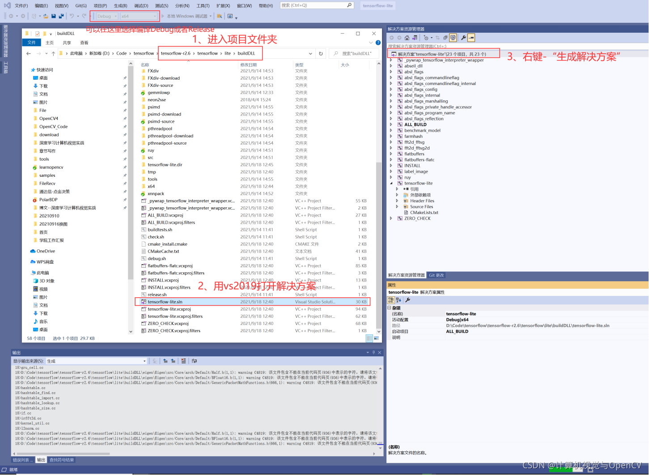Click Save All icon in Visual Studio toolbar
This screenshot has height=475, width=649.
pos(61,16)
